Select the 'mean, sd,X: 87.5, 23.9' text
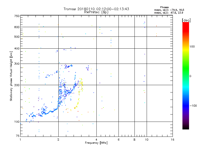The image size is (203, 152). (x=169, y=13)
